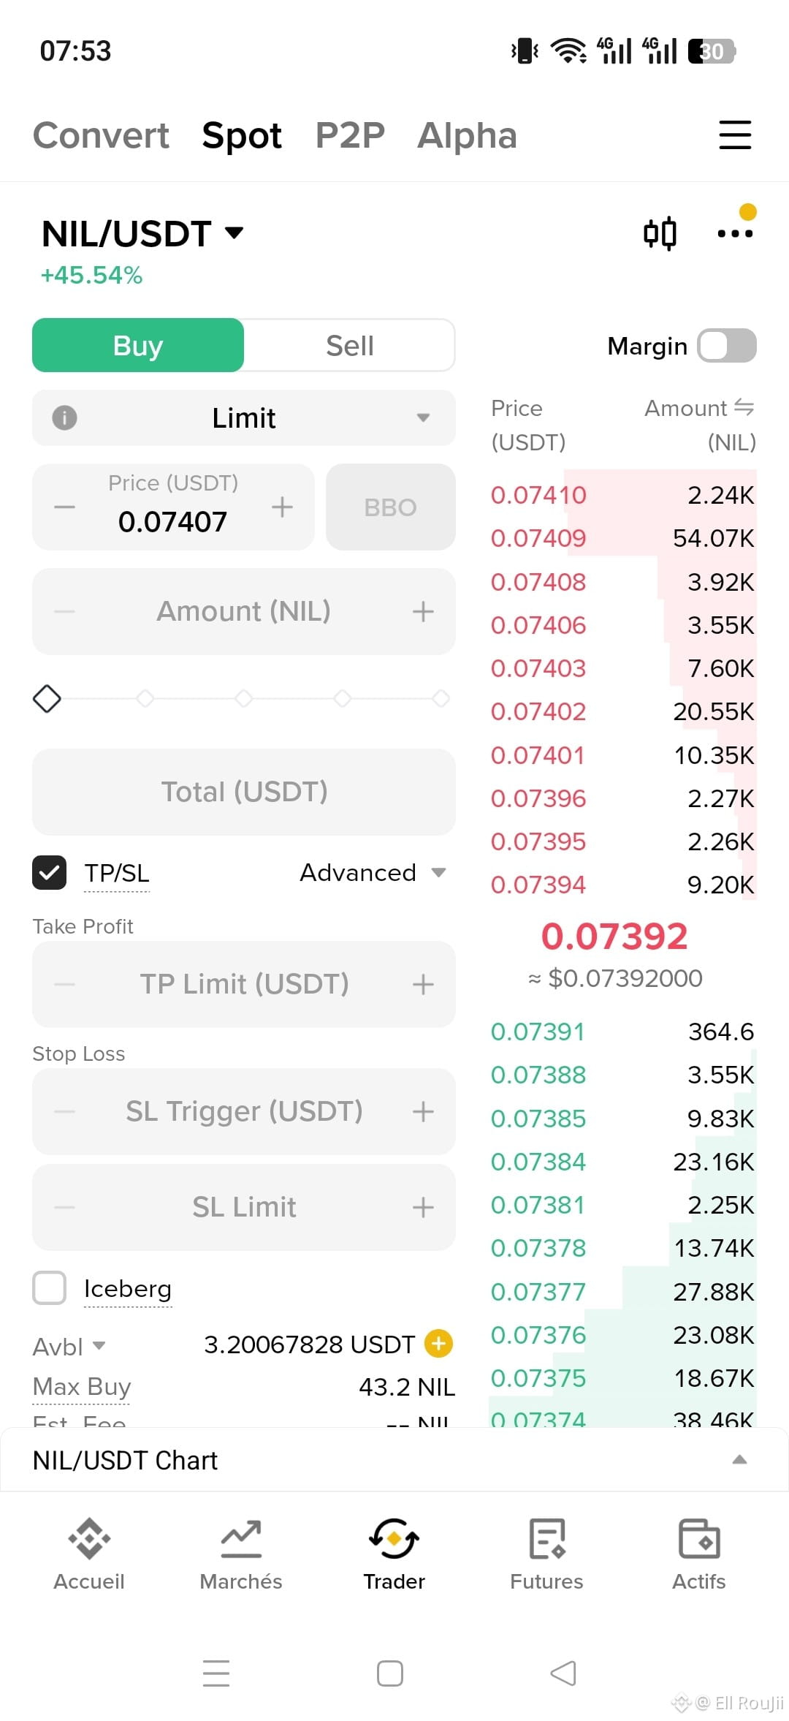Tap the BBO button
Viewport: 789px width, 1721px height.
point(391,507)
